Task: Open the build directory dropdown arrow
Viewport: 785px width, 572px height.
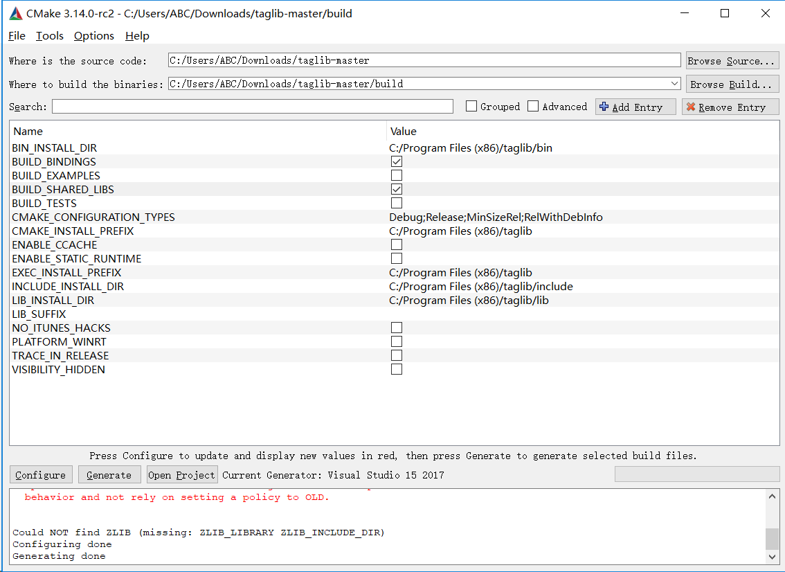Action: pyautogui.click(x=675, y=83)
